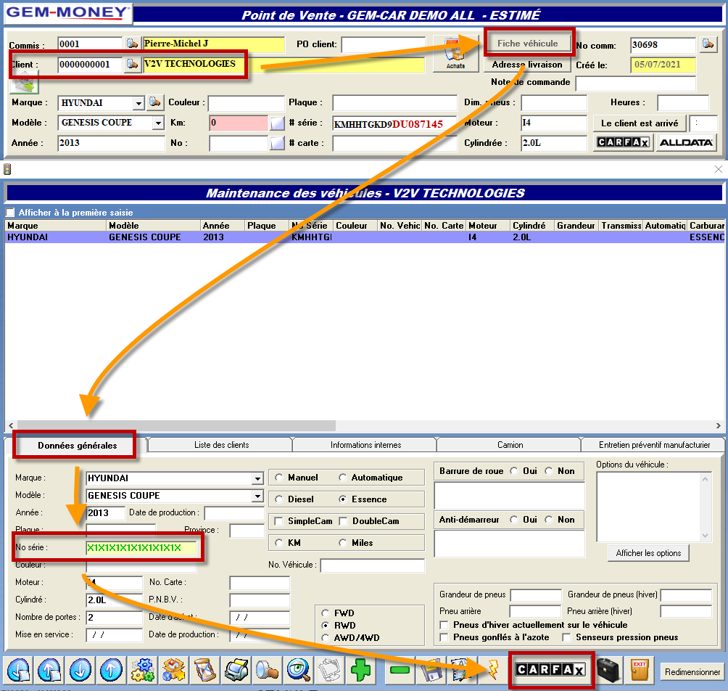Open the eye magnifier preview icon
This screenshot has height=691, width=728.
point(298,670)
